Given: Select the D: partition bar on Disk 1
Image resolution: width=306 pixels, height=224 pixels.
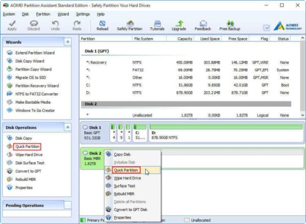Looking at the screenshot, I should [x=224, y=134].
